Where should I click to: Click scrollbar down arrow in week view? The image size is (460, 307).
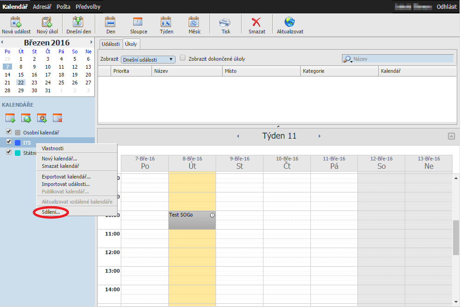tap(456, 302)
